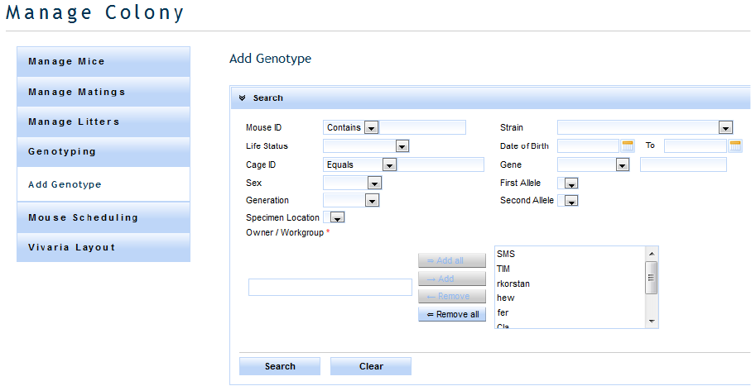Expand the Strain dropdown
751x386 pixels.
coord(725,127)
